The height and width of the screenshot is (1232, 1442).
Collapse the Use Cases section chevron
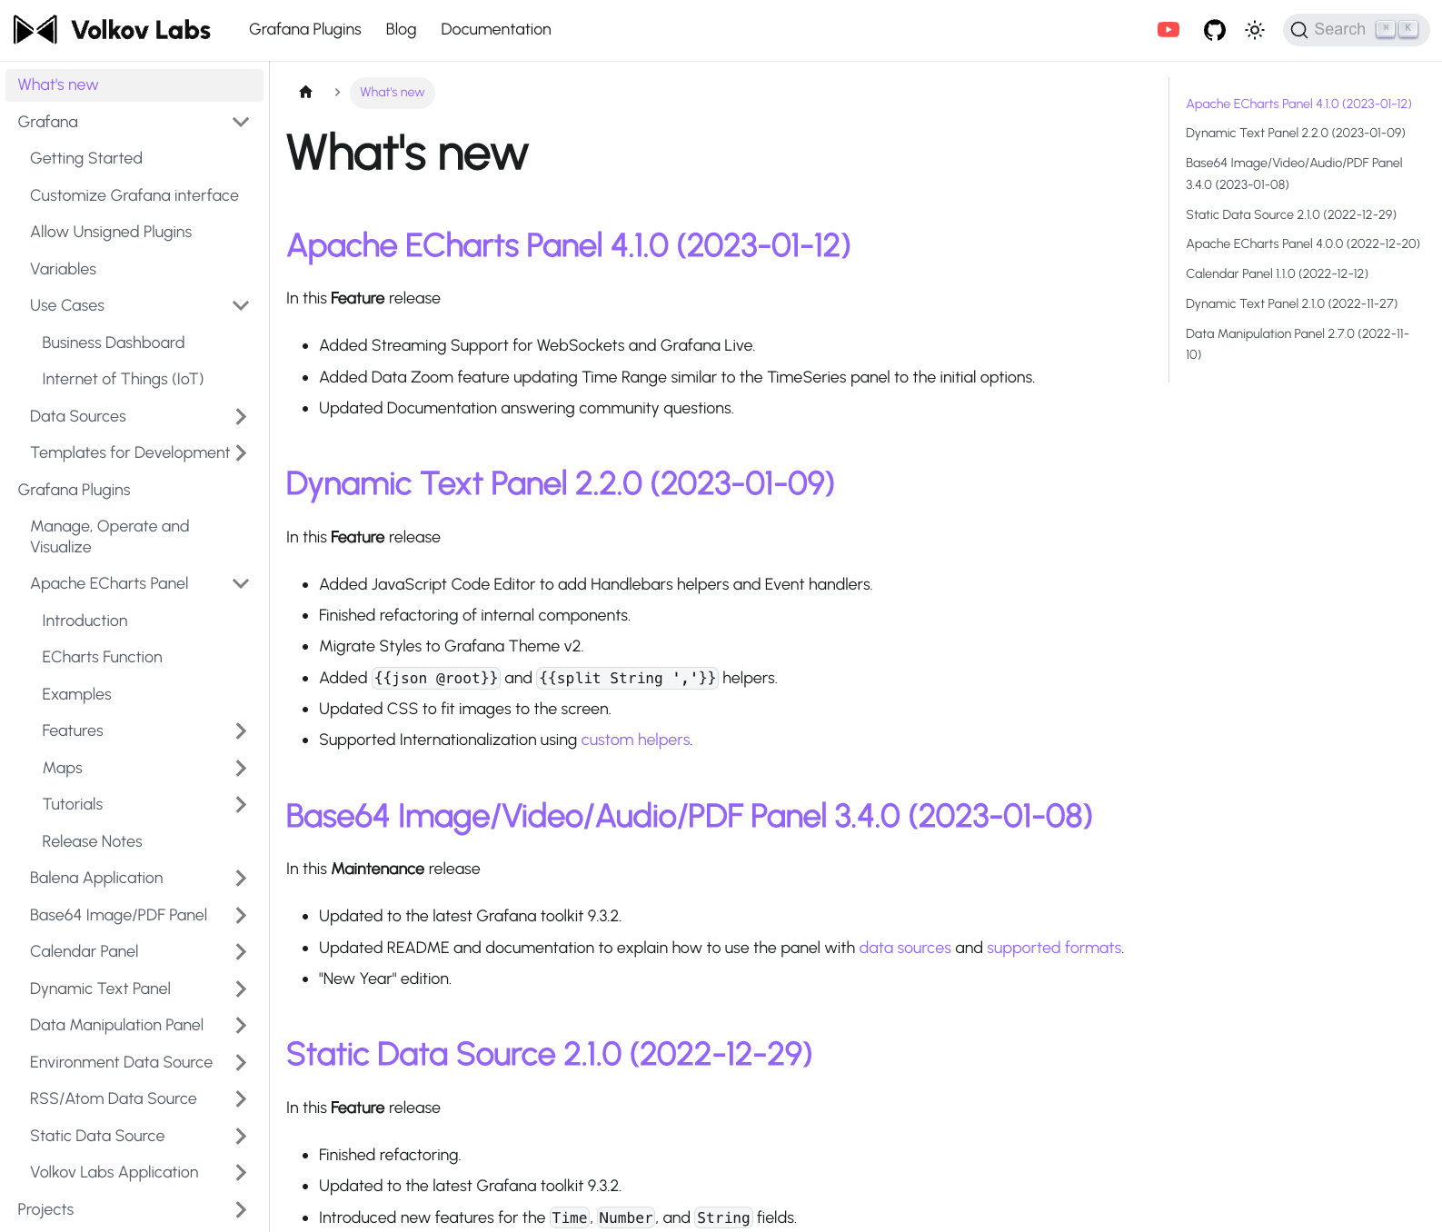[x=241, y=305]
